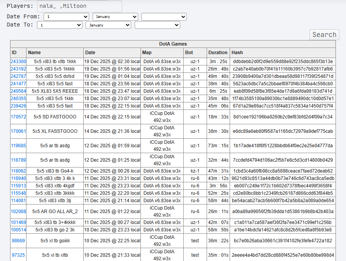
Task: Click date '19 Dec 2025 @ 02:30 local'
Action: pyautogui.click(x=112, y=62)
